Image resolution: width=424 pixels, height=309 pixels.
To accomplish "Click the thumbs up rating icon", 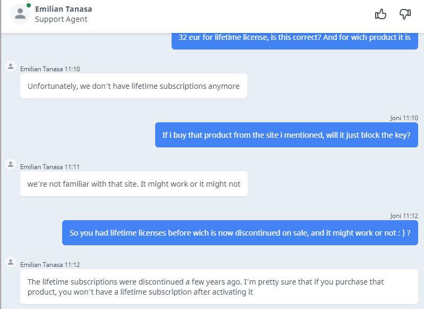I will (x=380, y=14).
